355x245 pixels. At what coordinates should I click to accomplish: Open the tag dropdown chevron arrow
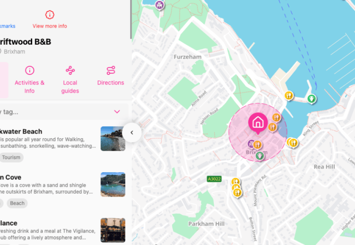pos(117,111)
